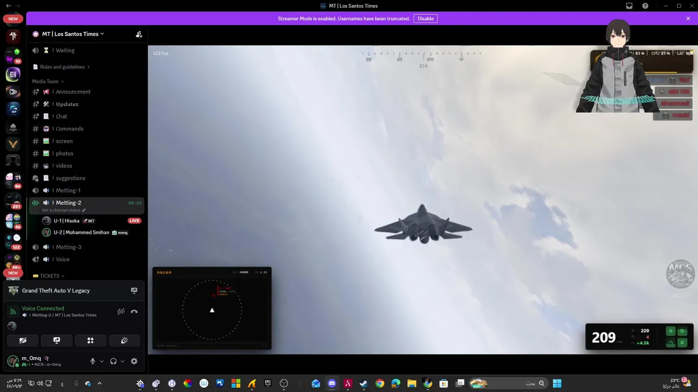Collapse the Media Team category
Image resolution: width=698 pixels, height=392 pixels.
[47, 81]
